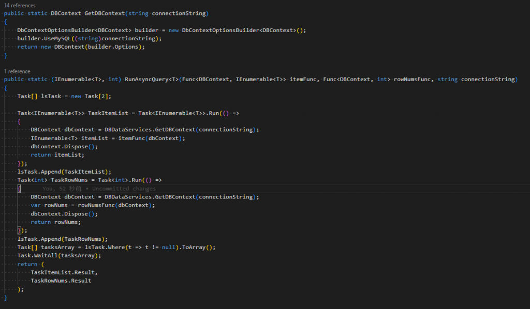Click the 'return itemList;' statement
Image resolution: width=530 pixels, height=309 pixels.
(x=57, y=155)
